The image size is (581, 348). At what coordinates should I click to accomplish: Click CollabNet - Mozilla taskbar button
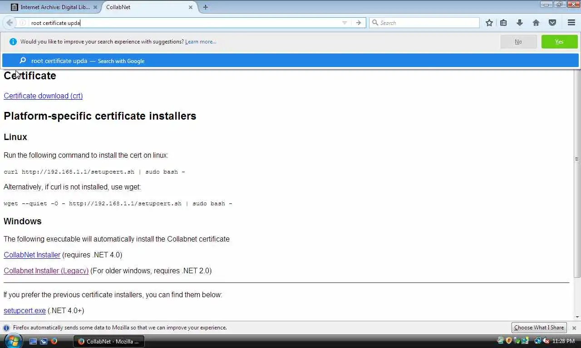[109, 341]
